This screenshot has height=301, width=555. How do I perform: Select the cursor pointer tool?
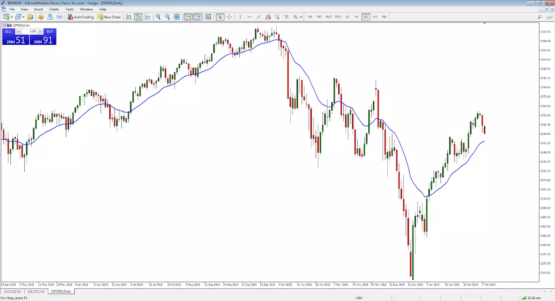220,17
